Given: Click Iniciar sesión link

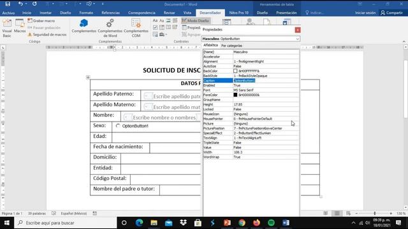Looking at the screenshot, I should point(365,13).
